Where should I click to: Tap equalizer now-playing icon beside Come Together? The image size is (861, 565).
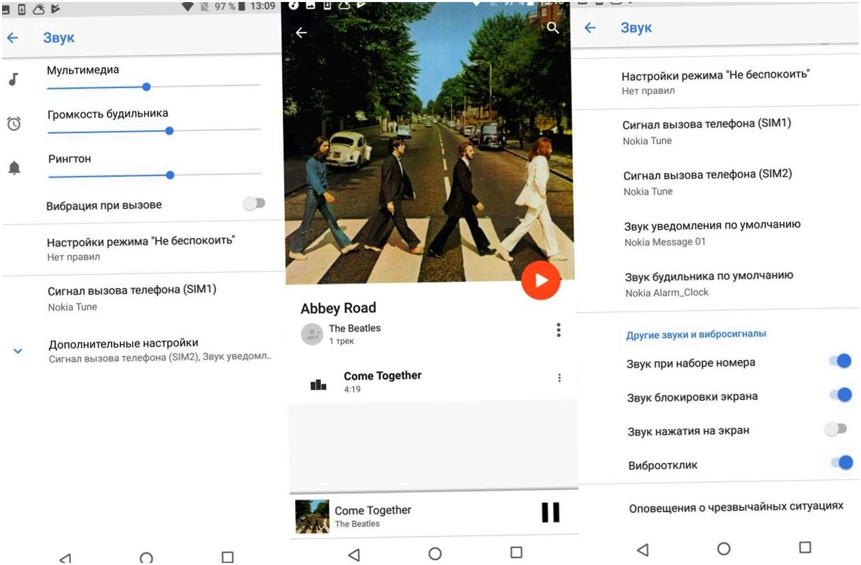(318, 385)
